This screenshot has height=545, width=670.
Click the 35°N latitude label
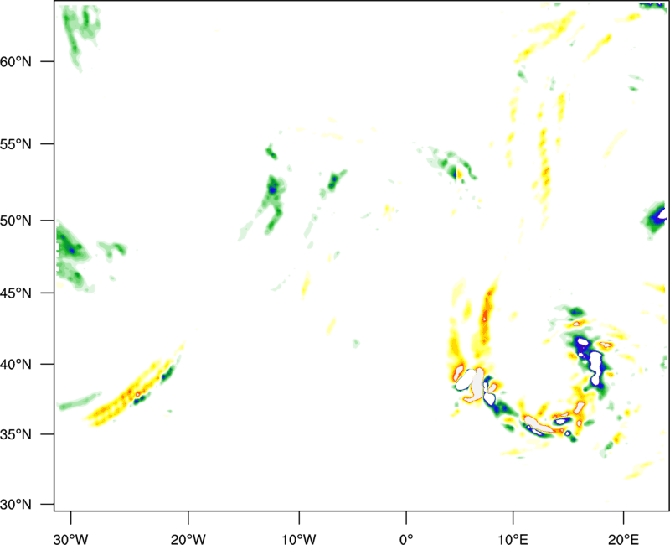(x=16, y=434)
